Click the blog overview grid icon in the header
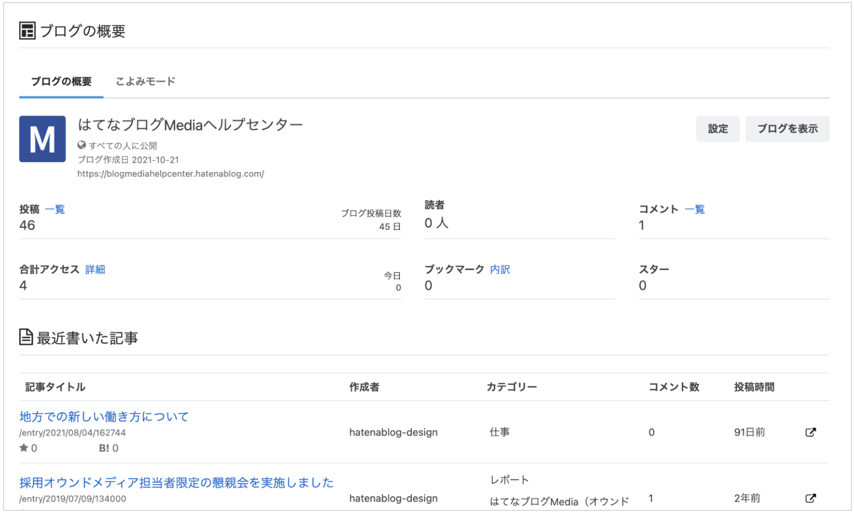 click(27, 31)
